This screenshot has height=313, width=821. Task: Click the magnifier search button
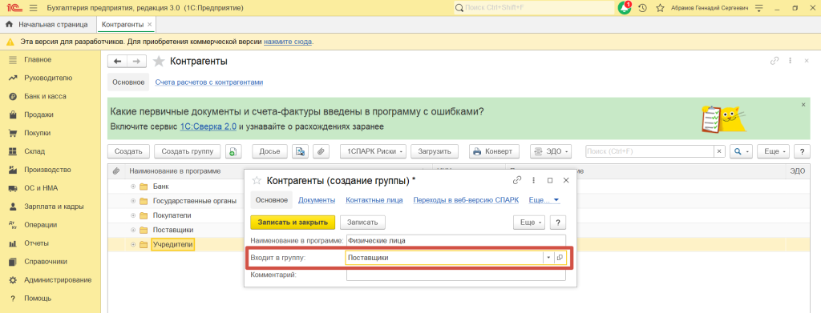pyautogui.click(x=741, y=151)
